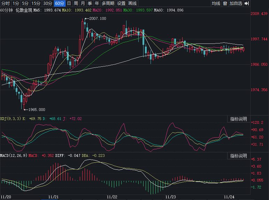Expand the 多周期 multi-period options
269x200 pixels.
108,3
